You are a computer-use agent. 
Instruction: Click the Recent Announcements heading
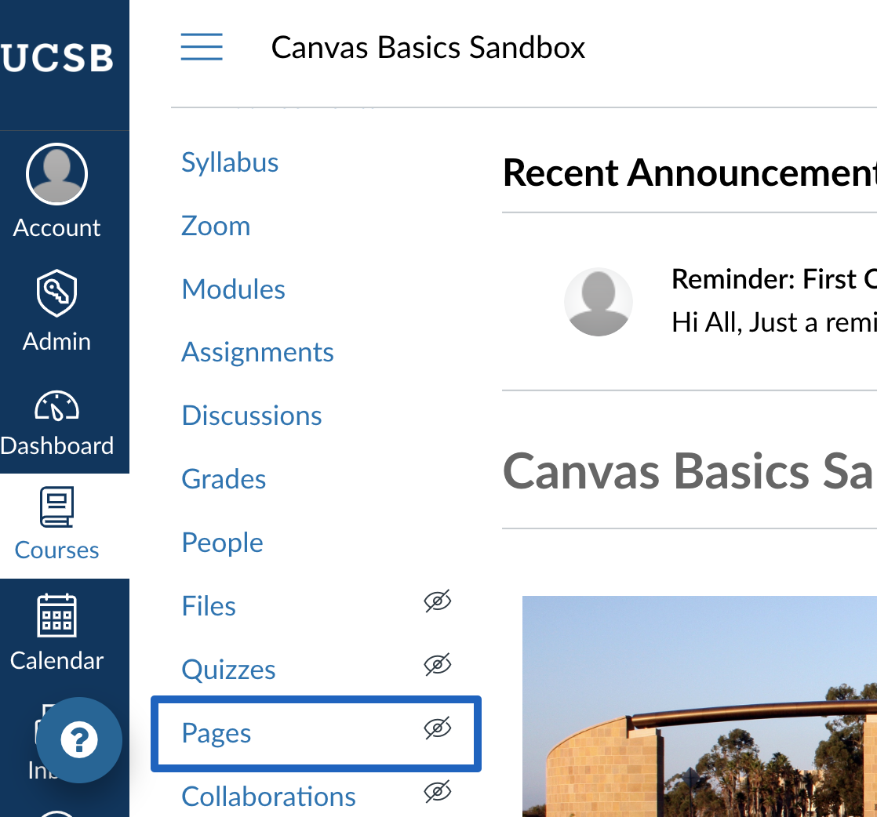coord(690,172)
